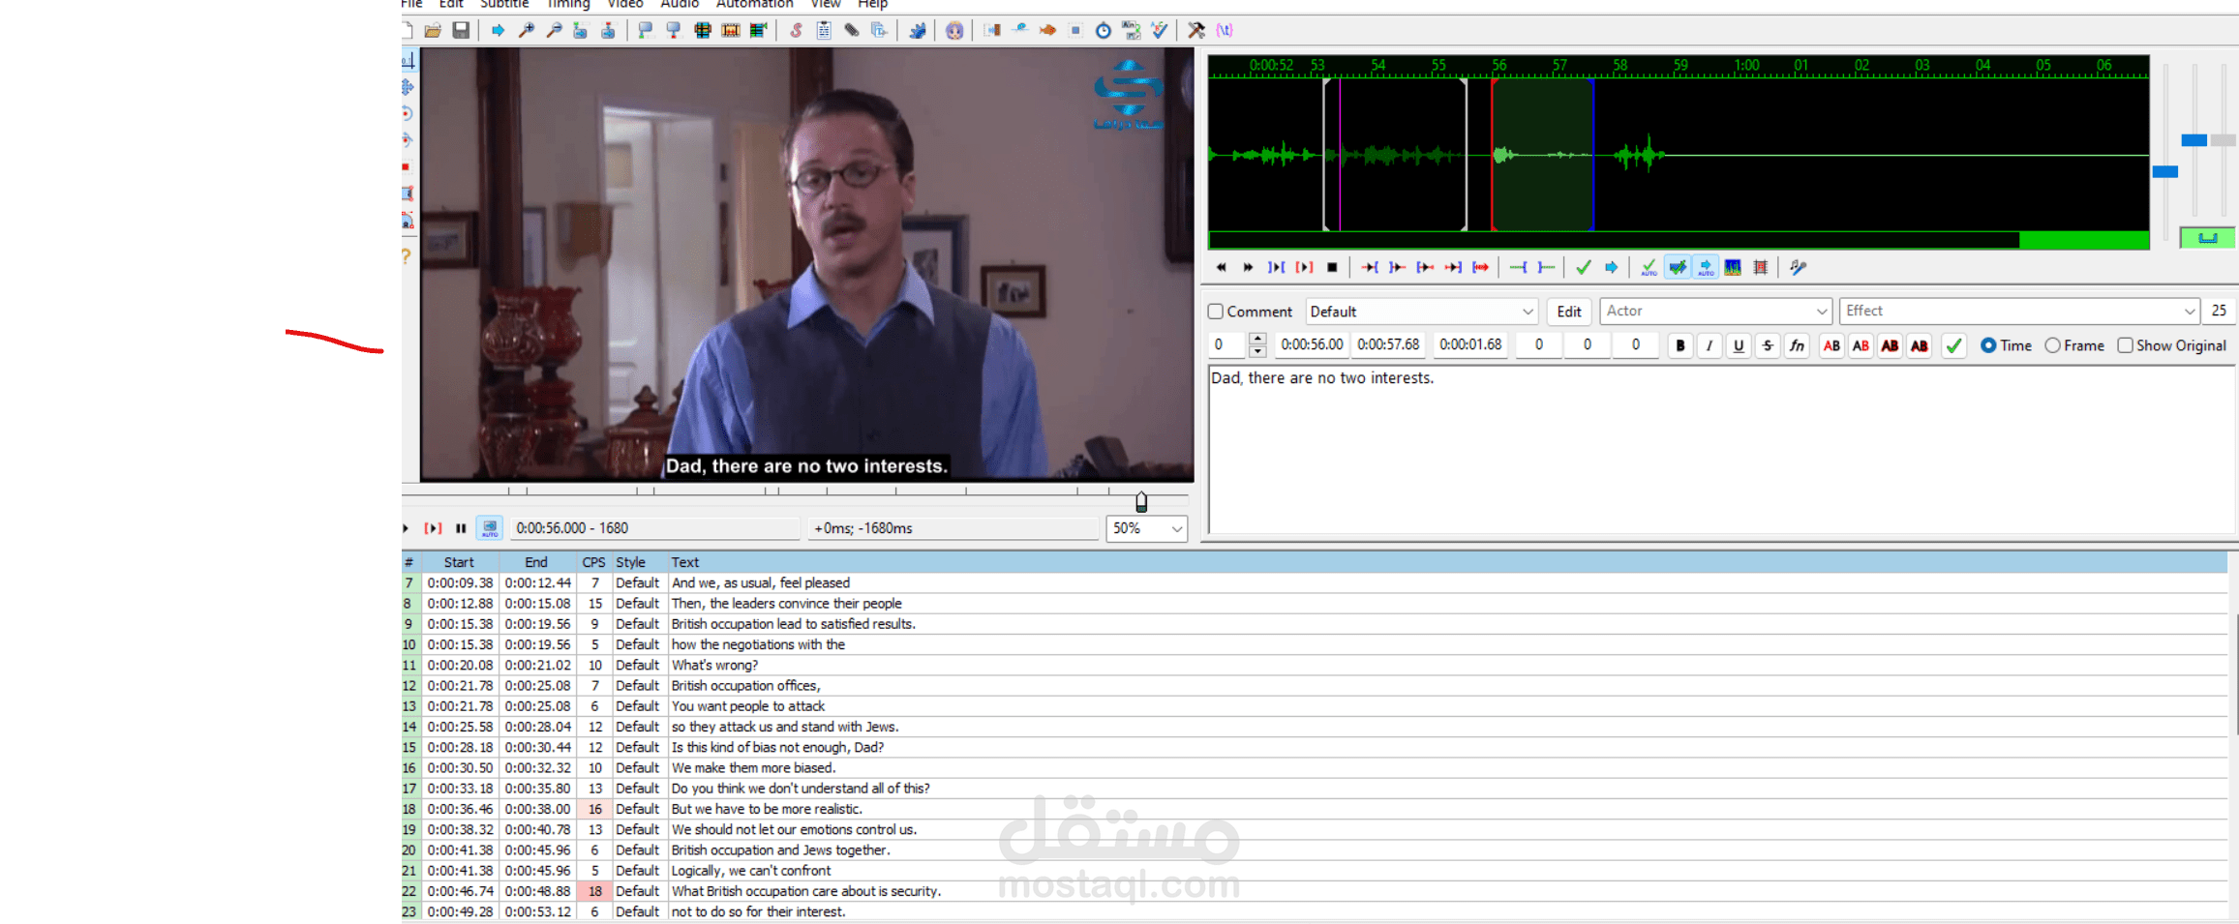This screenshot has height=924, width=2239.
Task: Toggle auto go-to-next-line on commit
Action: pos(1678,268)
